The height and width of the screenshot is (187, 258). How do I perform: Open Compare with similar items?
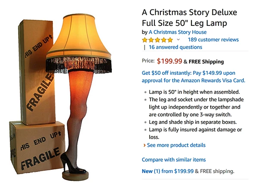pyautogui.click(x=174, y=159)
